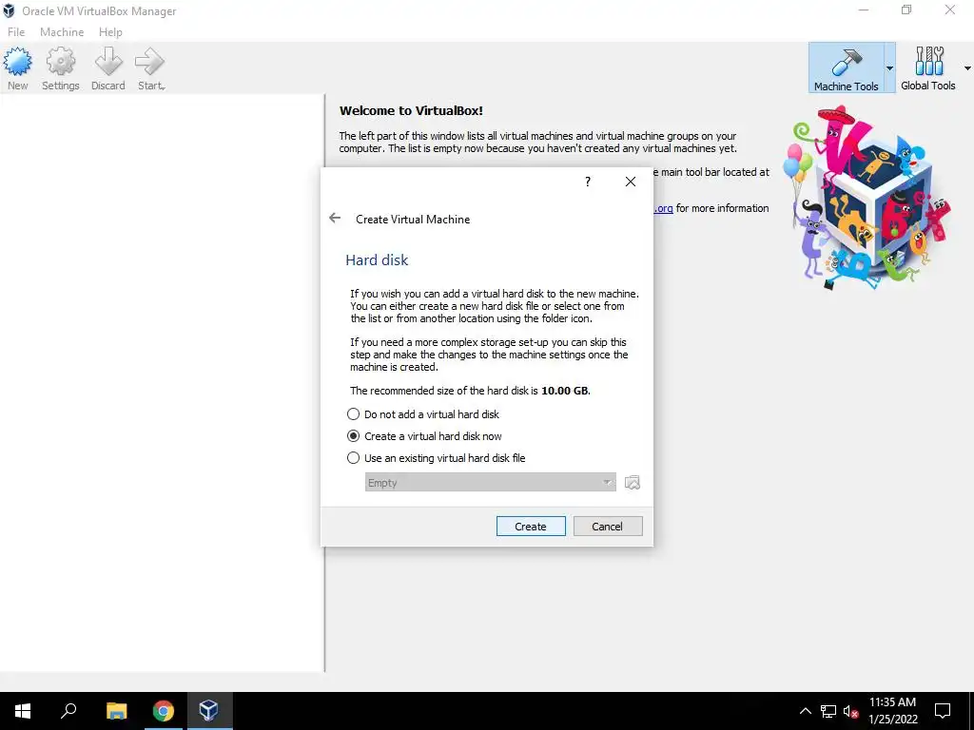This screenshot has width=974, height=730.
Task: Open Settings from the gear toolbar icon
Action: click(x=60, y=68)
